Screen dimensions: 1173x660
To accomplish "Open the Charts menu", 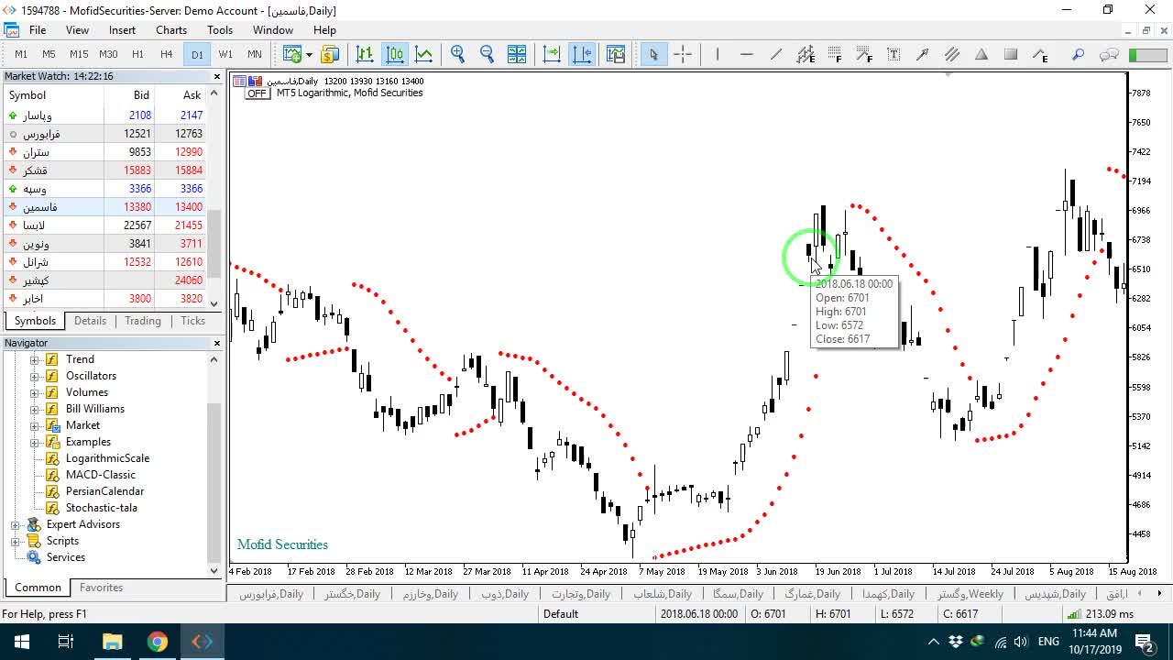I will click(171, 30).
